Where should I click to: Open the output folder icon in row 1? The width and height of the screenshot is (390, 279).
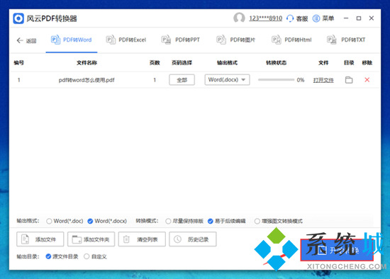(349, 80)
